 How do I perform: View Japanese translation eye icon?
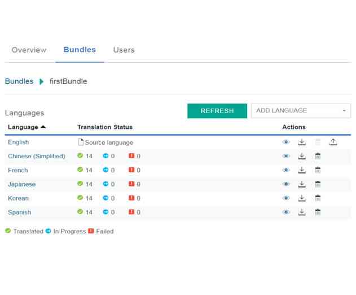point(286,184)
